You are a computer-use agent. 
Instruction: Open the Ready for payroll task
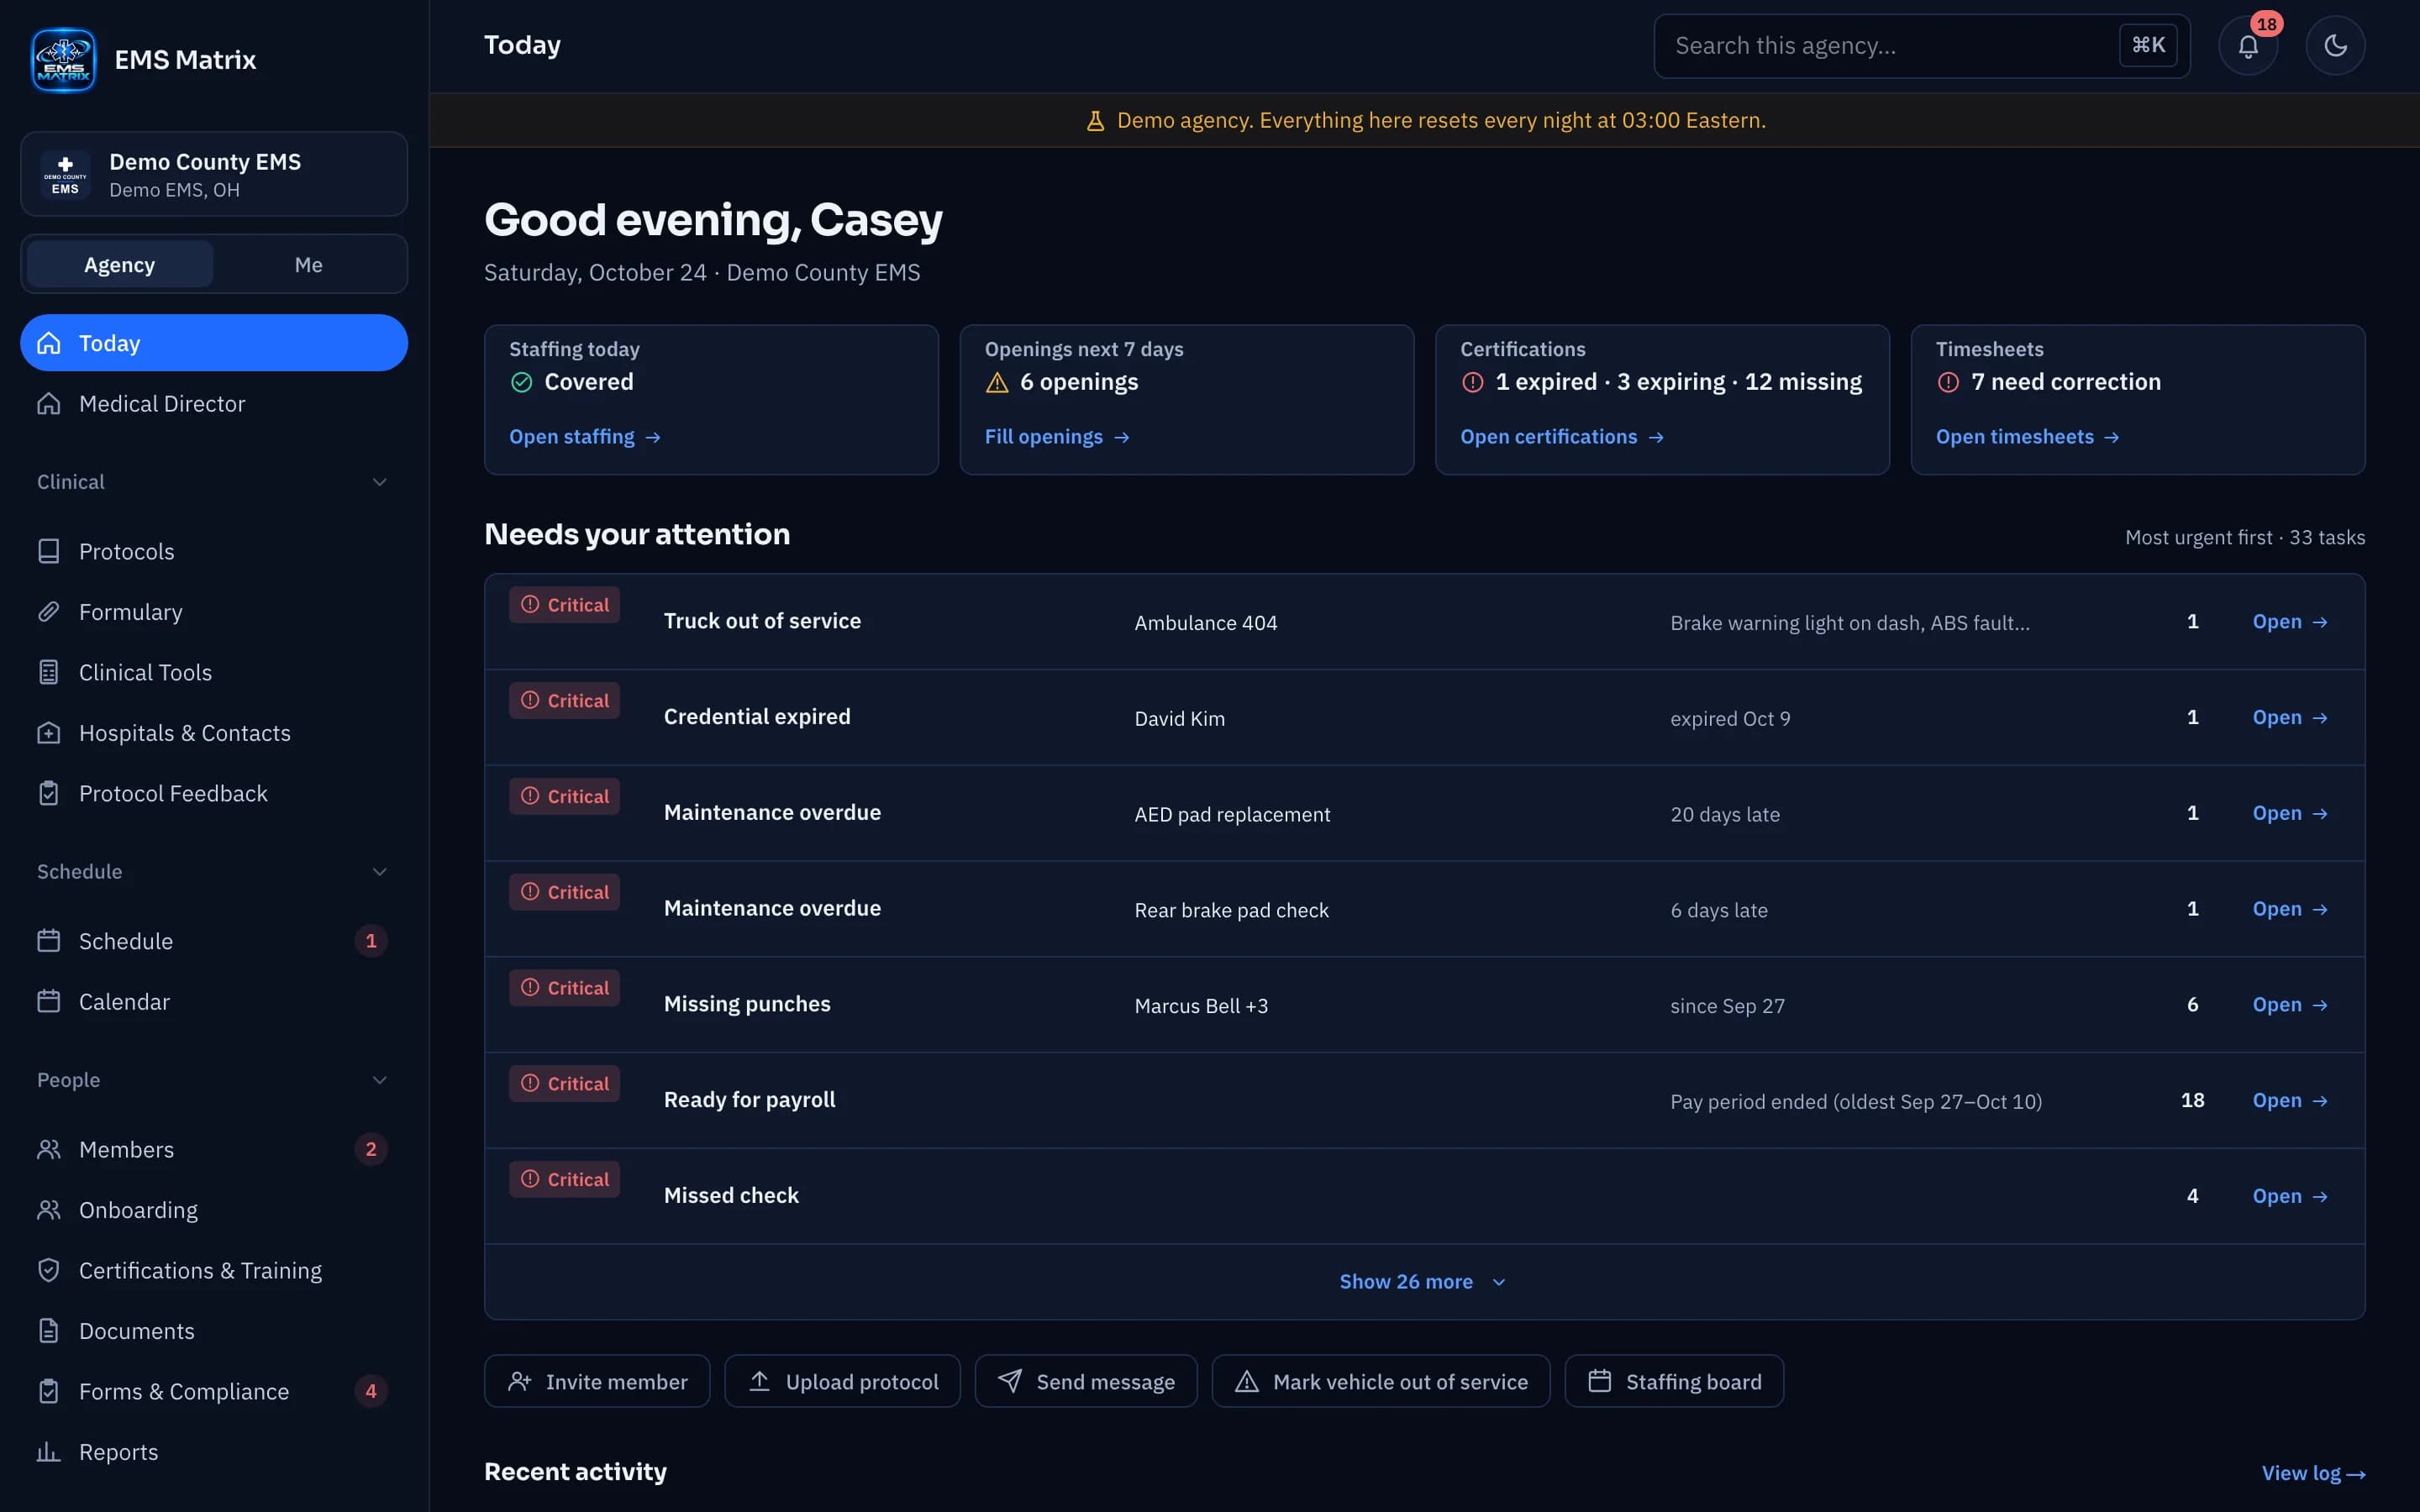2289,1101
